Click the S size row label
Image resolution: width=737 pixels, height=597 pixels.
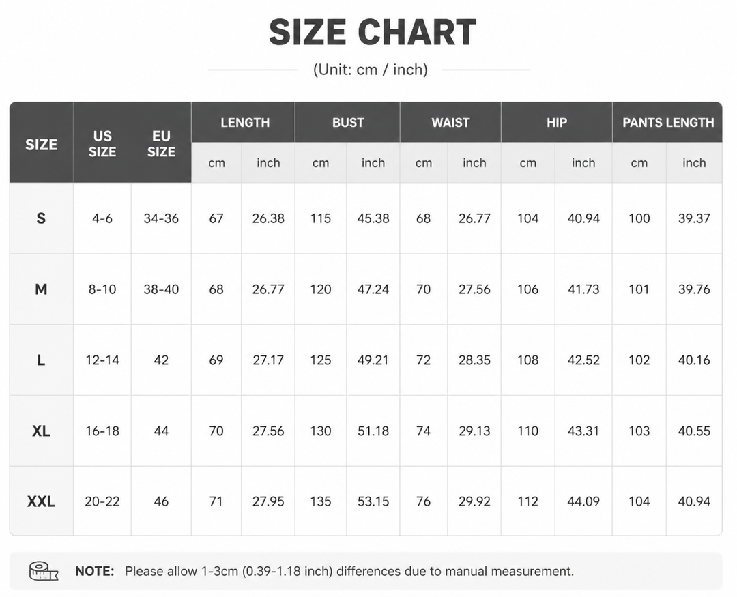[x=42, y=218]
